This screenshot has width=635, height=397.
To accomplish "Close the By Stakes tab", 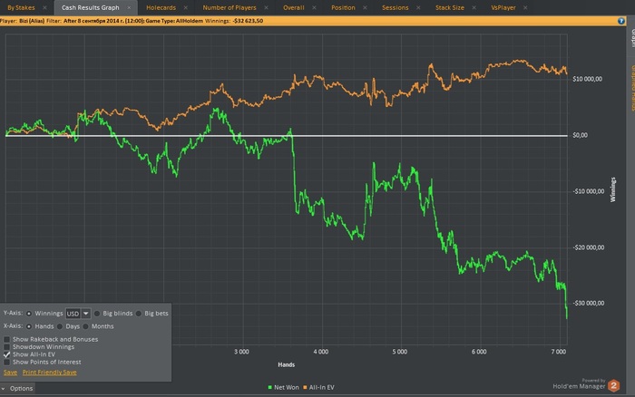I will 44,7.
